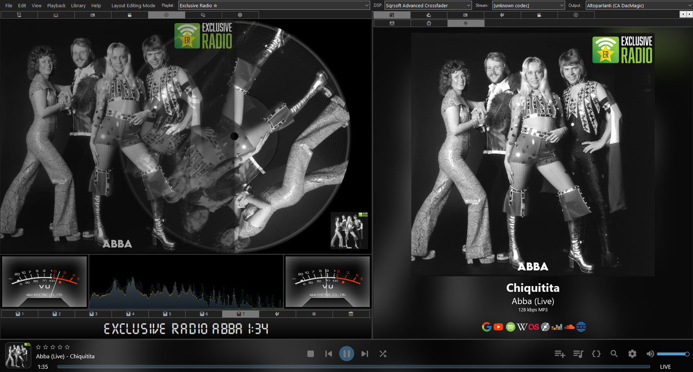The height and width of the screenshot is (372, 693).
Task: Search track on Google icon
Action: (487, 327)
